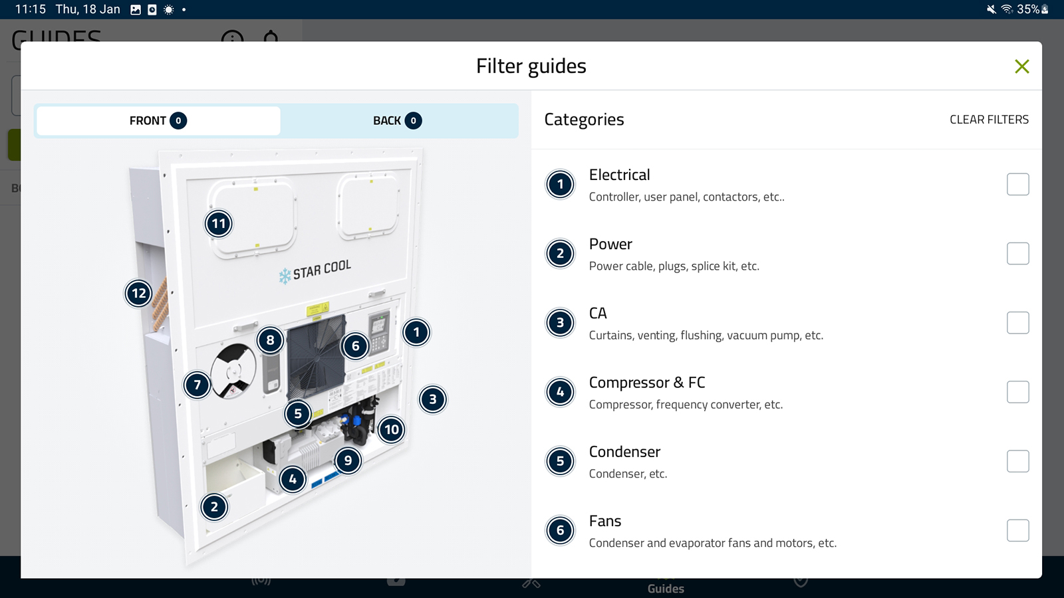Click the Electrical category title

click(x=619, y=175)
